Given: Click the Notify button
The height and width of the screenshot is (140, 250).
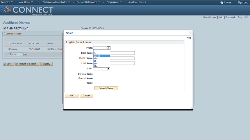Looking at the screenshot, I should point(46,64).
